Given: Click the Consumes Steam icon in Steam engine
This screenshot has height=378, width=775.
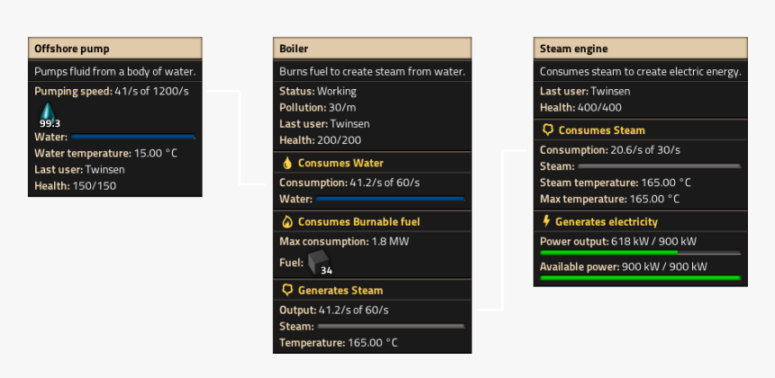Looking at the screenshot, I should 547,130.
